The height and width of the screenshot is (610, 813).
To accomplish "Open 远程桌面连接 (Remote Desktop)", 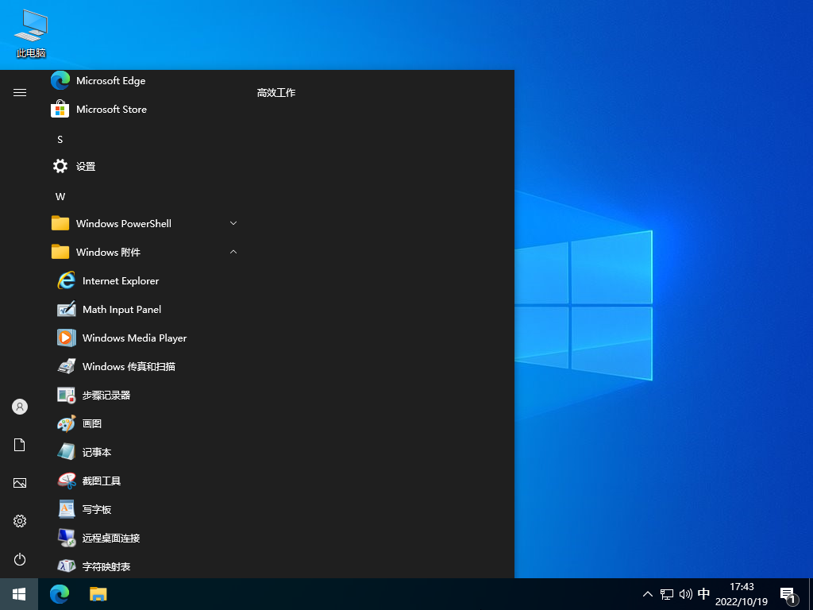I will [x=110, y=539].
